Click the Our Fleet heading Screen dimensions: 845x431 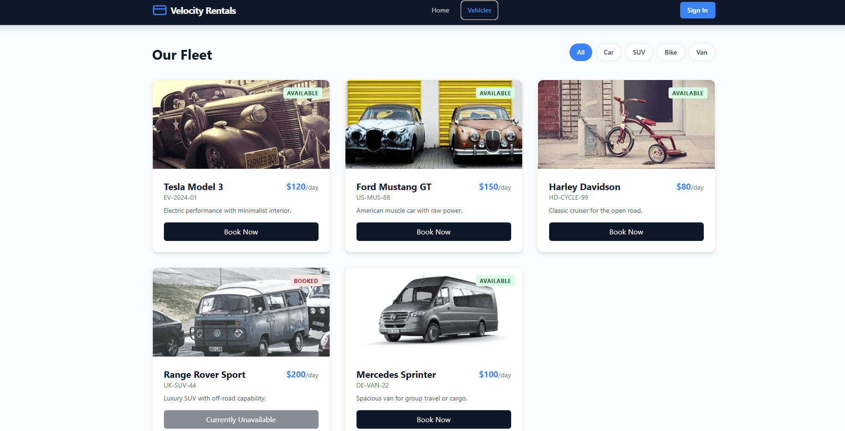pyautogui.click(x=182, y=55)
